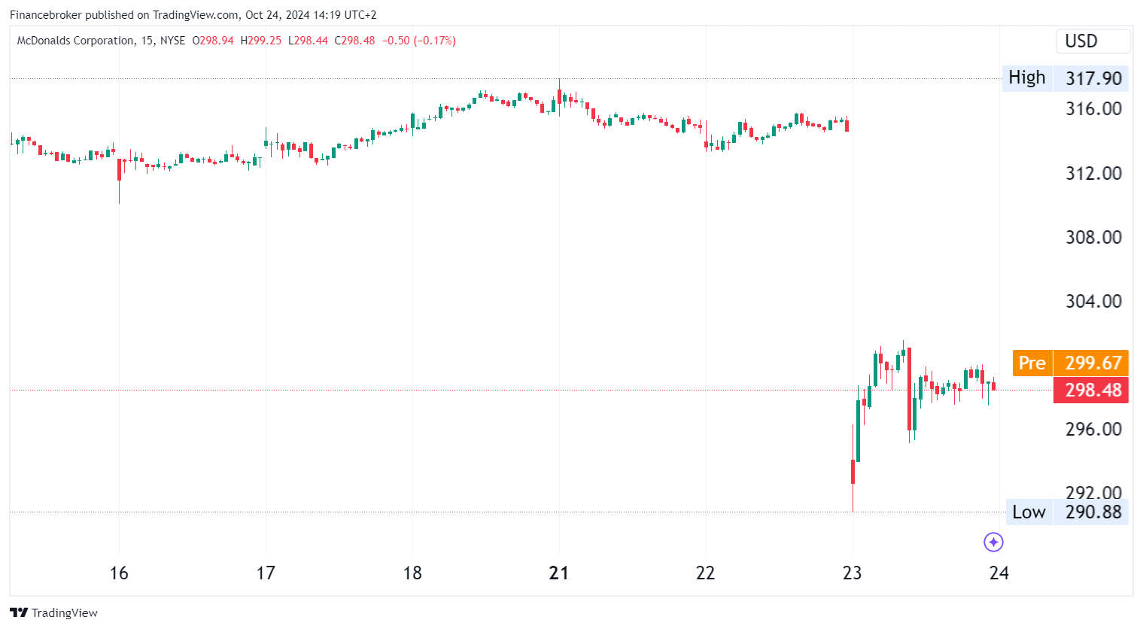Viewport: 1143px width, 629px height.
Task: Click the red 298.48 current price label
Action: tap(1091, 390)
